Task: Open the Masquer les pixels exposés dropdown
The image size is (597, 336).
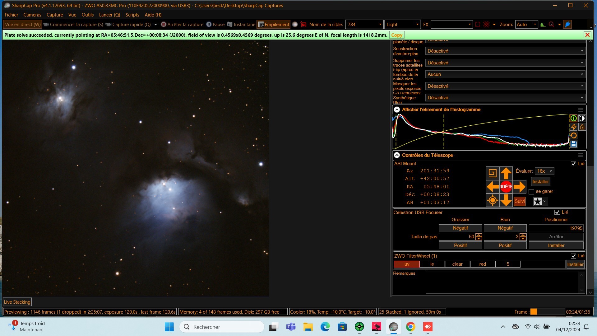Action: pyautogui.click(x=505, y=86)
